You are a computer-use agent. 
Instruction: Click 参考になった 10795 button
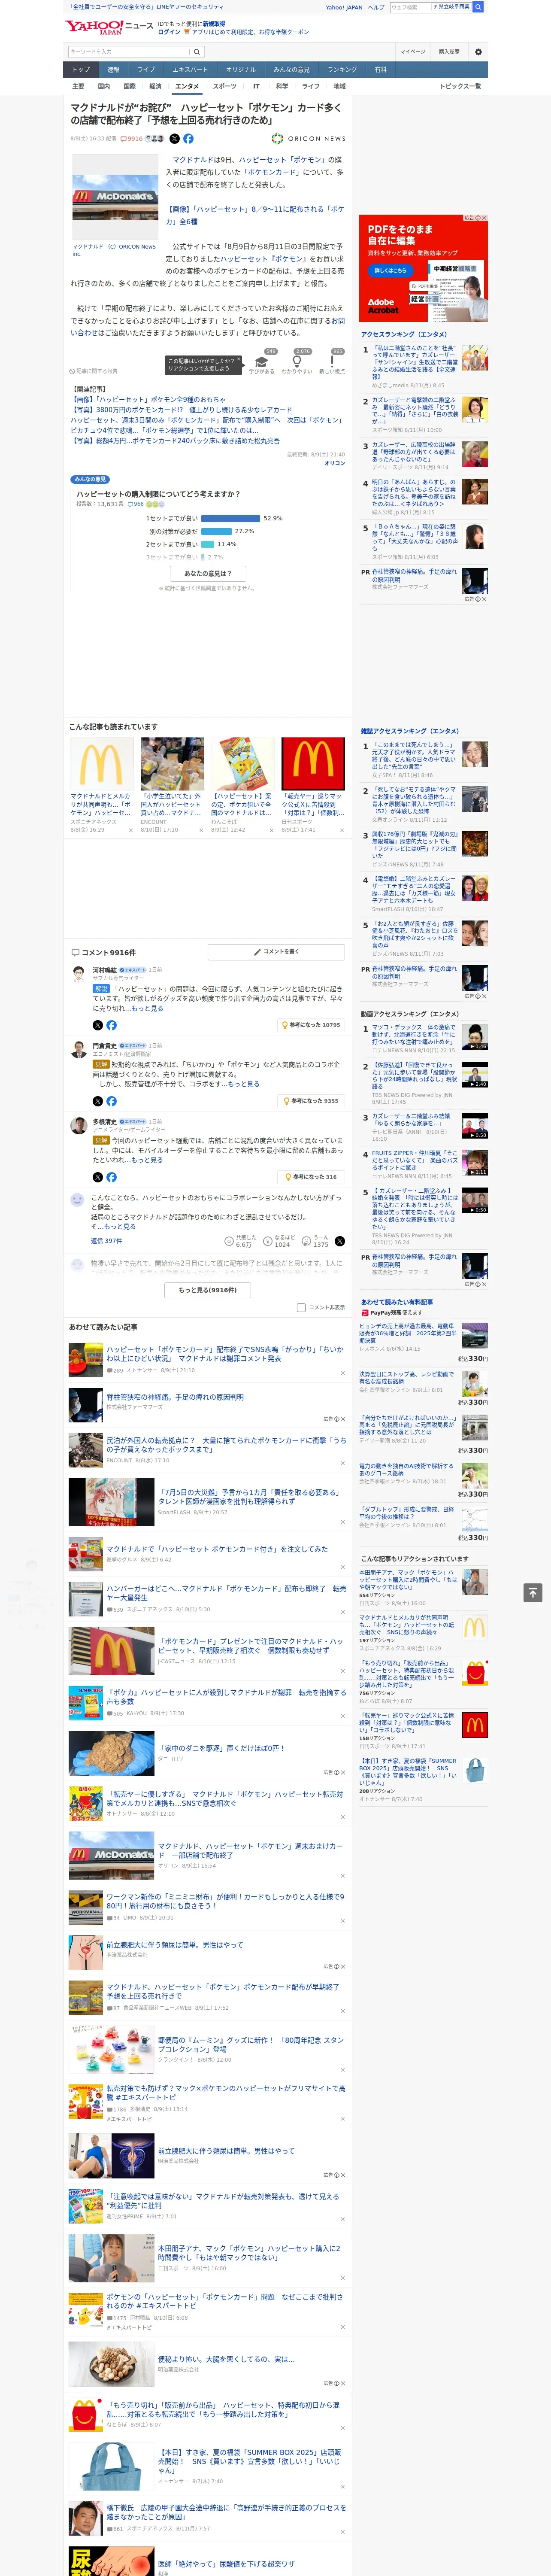(x=311, y=1025)
